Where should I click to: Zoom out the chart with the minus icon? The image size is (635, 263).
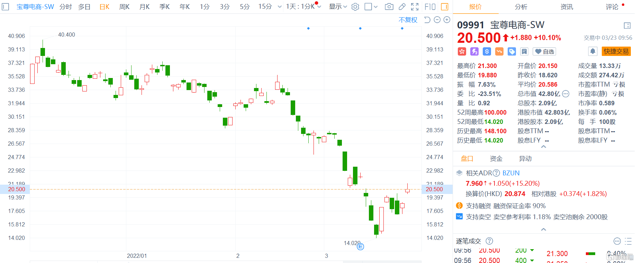coord(437,20)
